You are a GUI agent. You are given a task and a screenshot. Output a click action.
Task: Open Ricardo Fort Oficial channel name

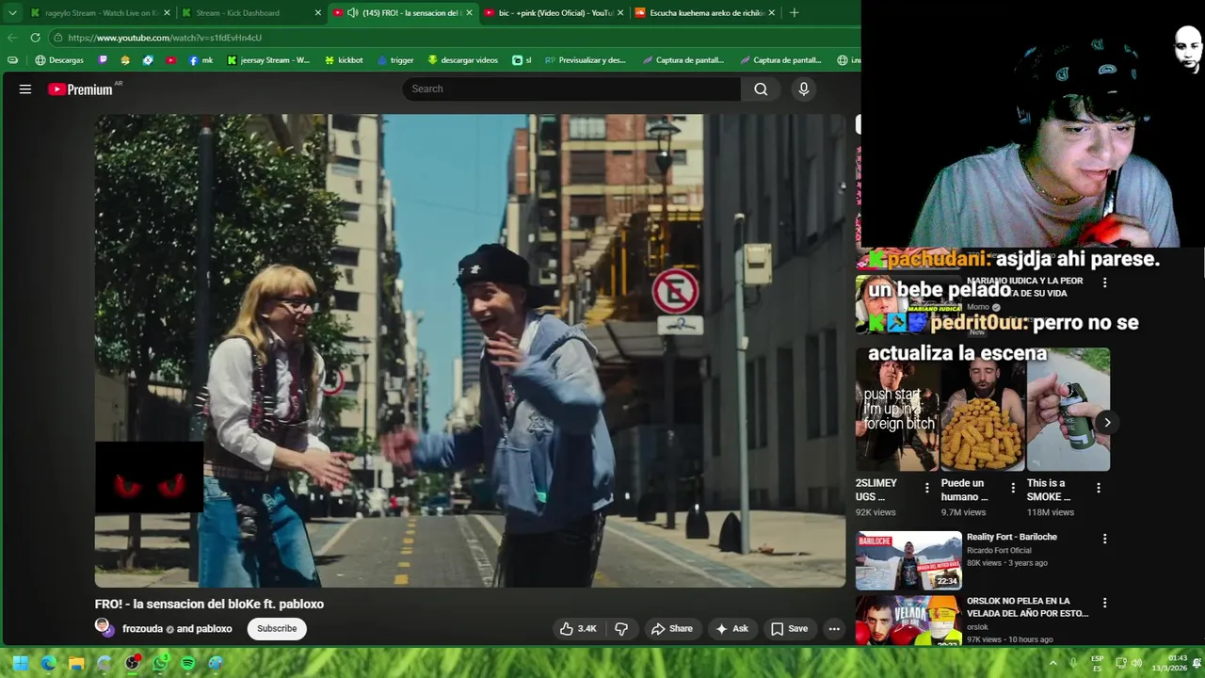(999, 551)
